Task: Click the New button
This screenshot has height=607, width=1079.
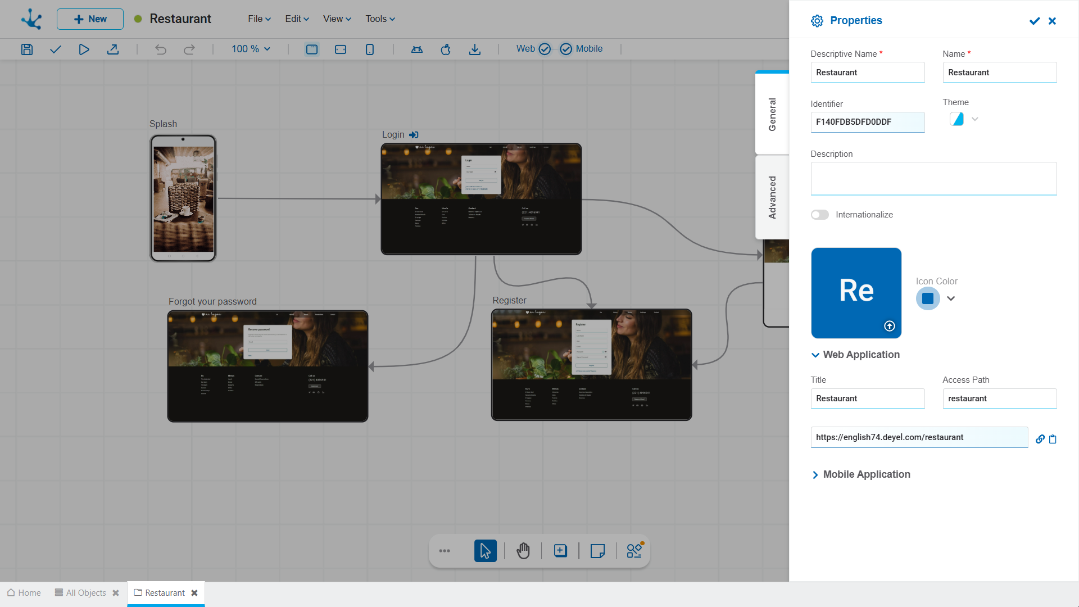Action: (90, 19)
